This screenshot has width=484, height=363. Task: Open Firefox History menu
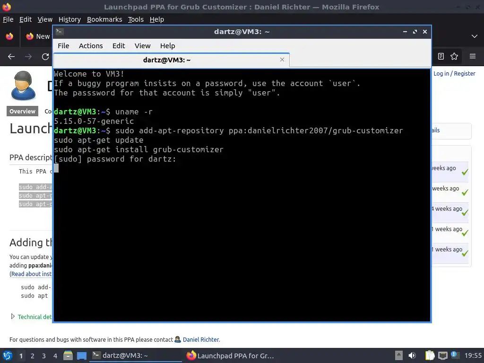point(69,19)
